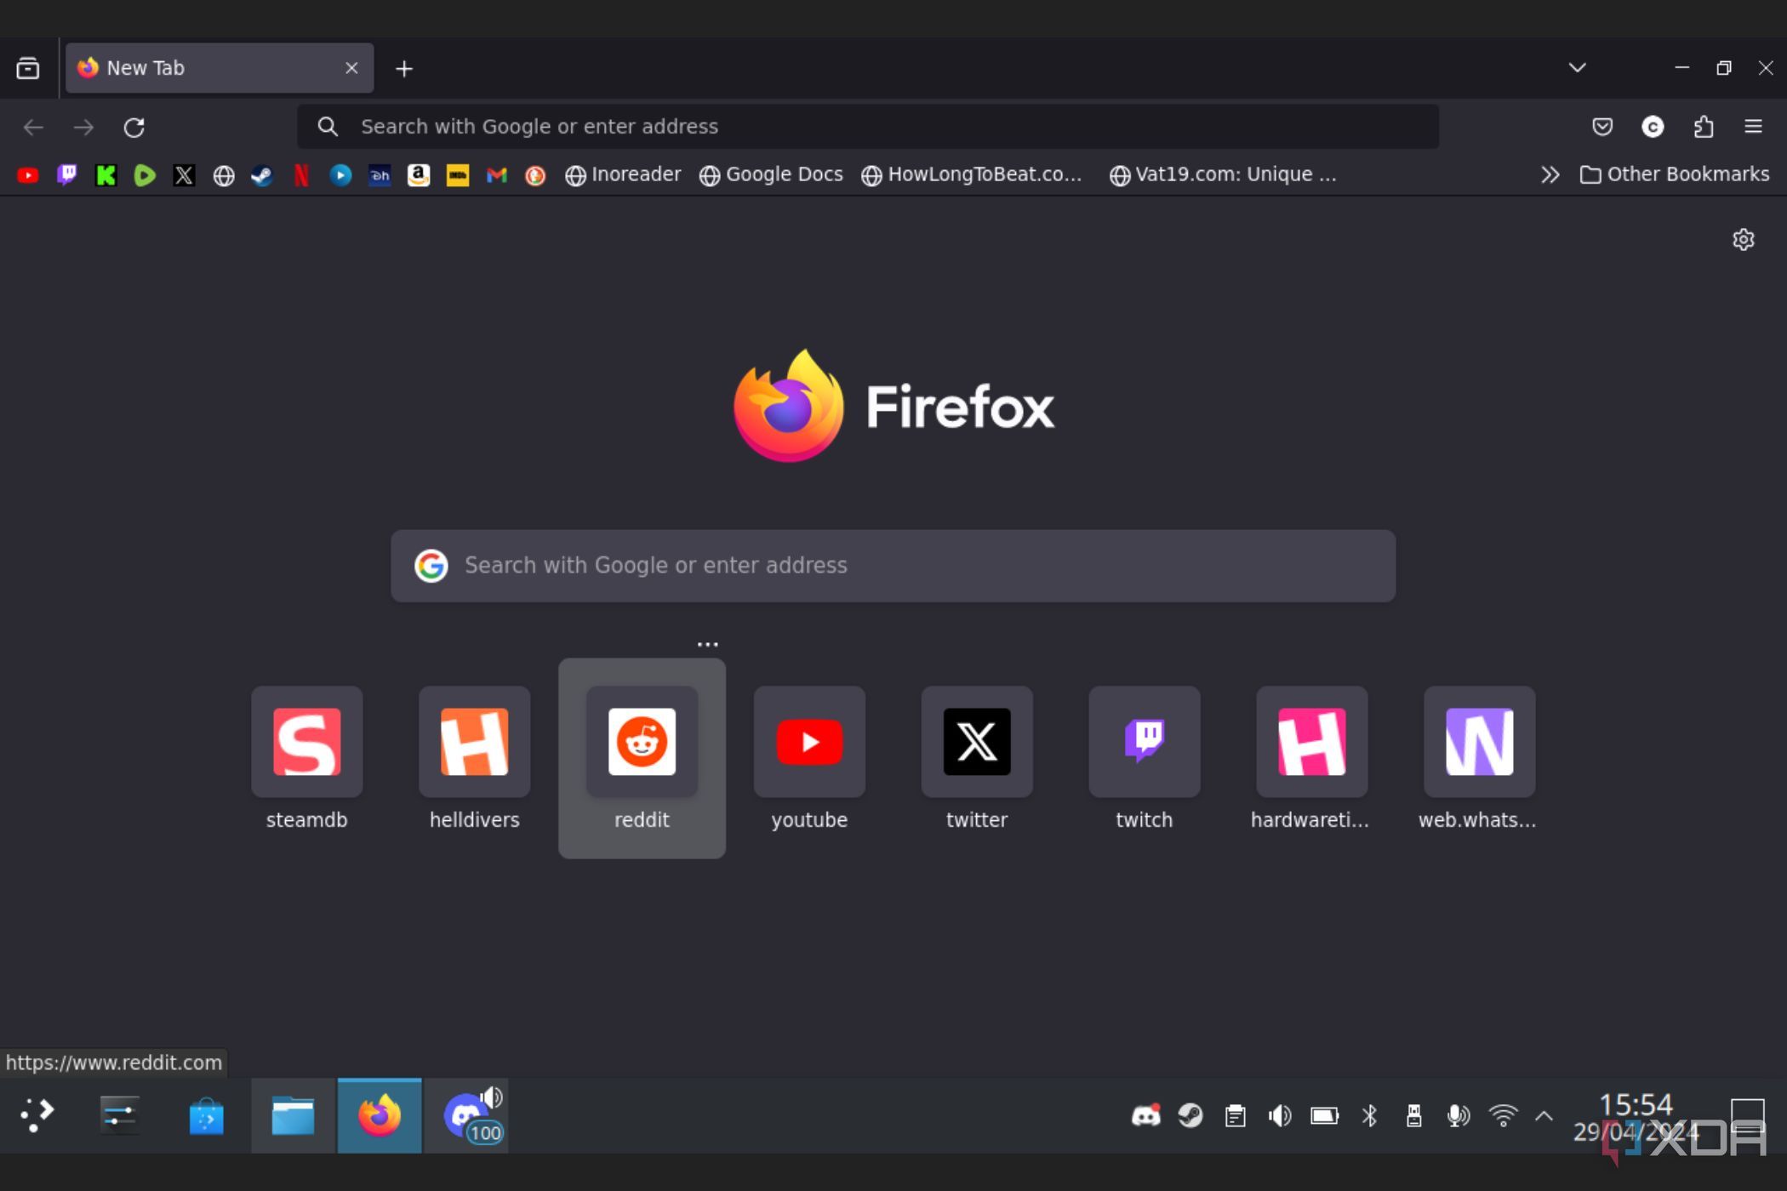This screenshot has width=1787, height=1191.
Task: Open the KDE application launcher
Action: pos(37,1115)
